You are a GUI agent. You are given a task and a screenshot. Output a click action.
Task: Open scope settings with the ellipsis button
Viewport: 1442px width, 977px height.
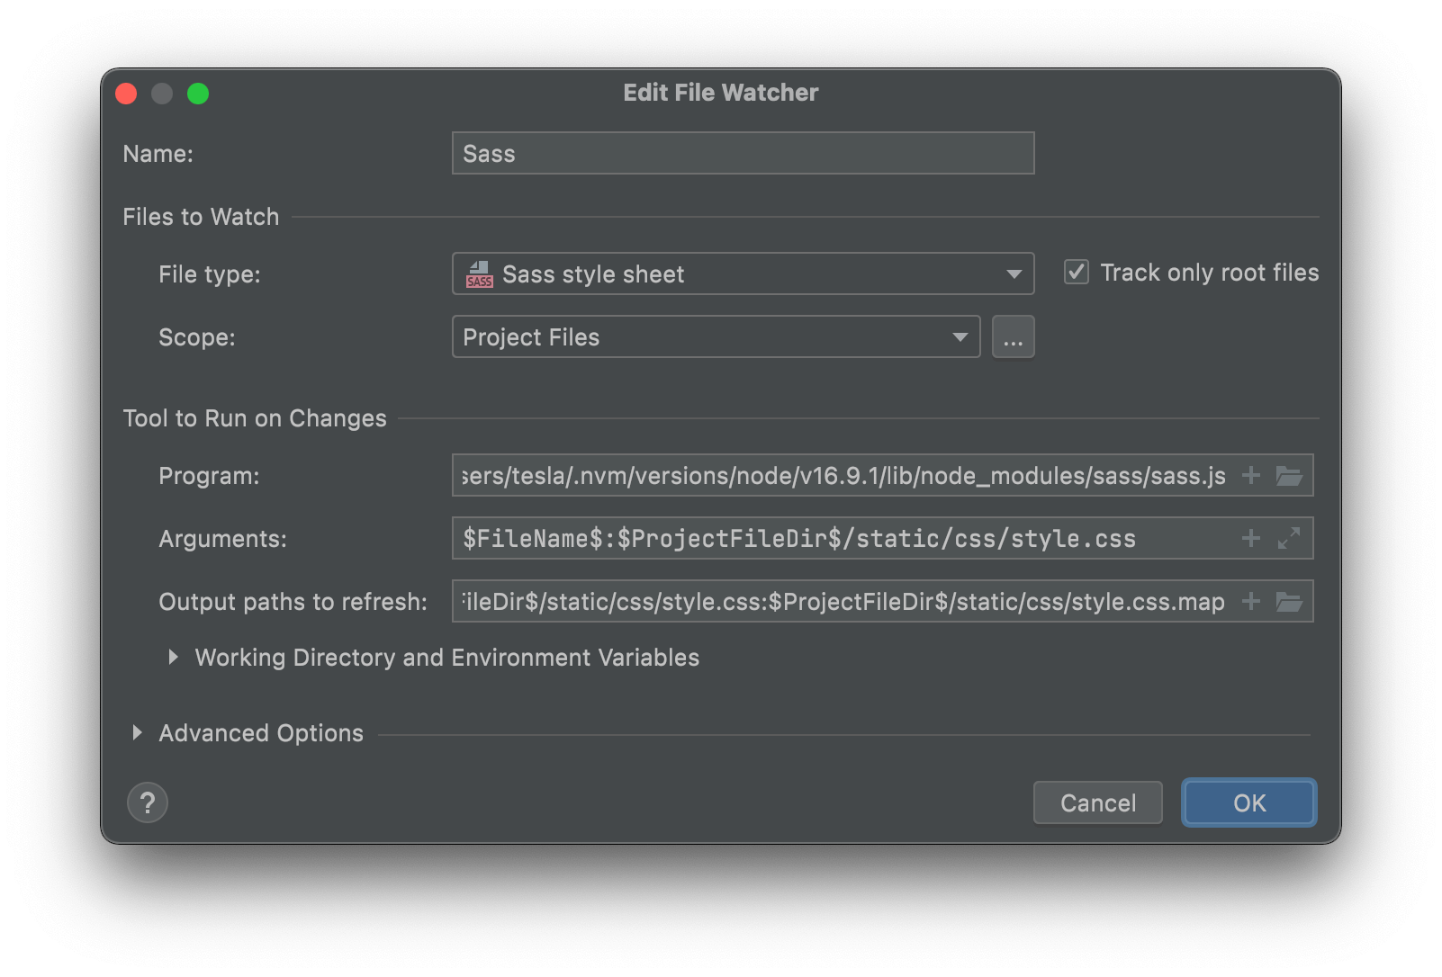1013,337
